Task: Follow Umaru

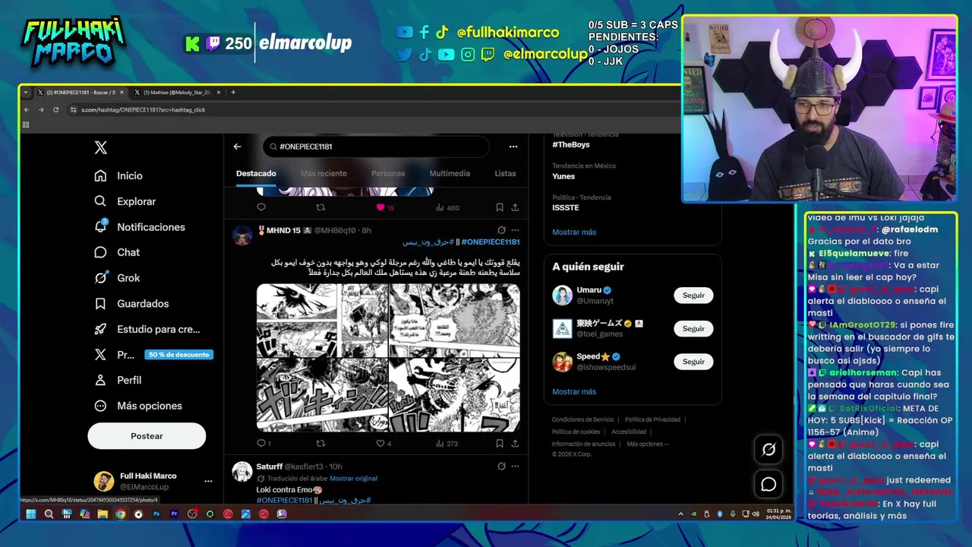Action: coord(693,296)
